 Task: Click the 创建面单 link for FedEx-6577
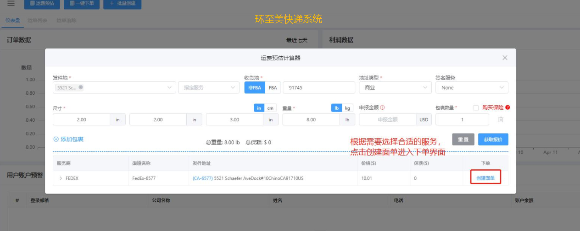click(x=485, y=178)
